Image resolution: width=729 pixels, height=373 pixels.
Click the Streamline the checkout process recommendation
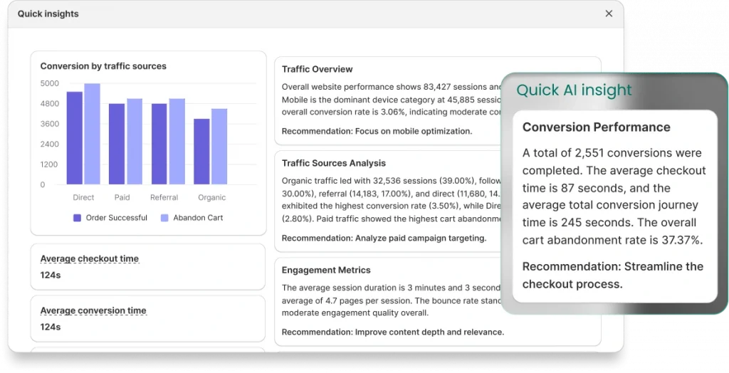[612, 275]
